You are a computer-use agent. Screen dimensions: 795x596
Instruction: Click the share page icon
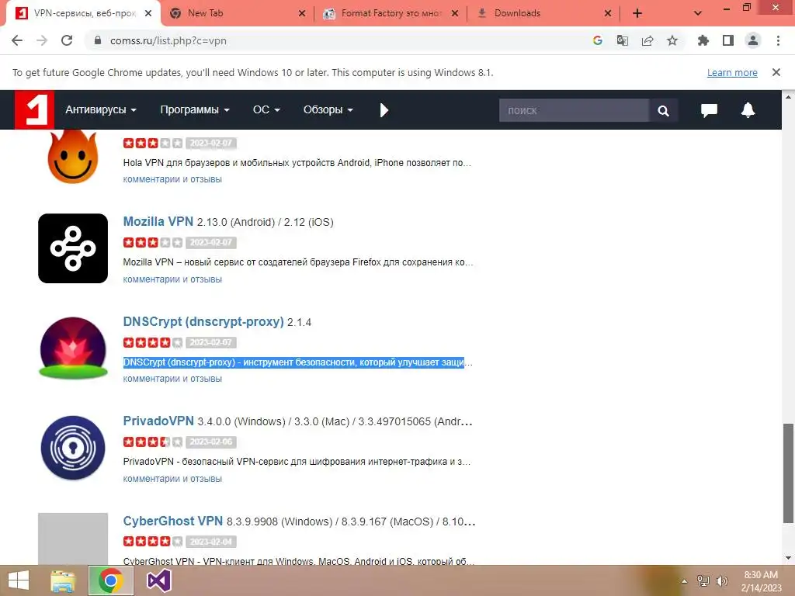click(x=647, y=40)
